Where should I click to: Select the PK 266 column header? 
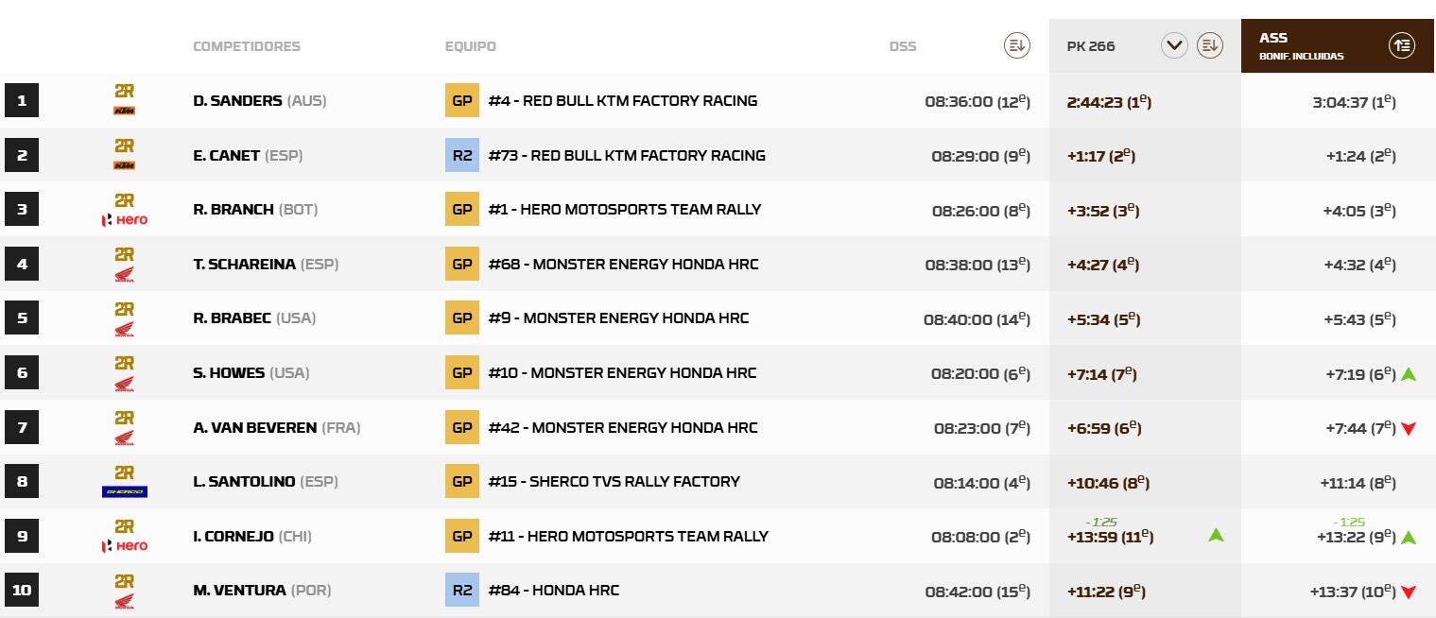click(1090, 46)
